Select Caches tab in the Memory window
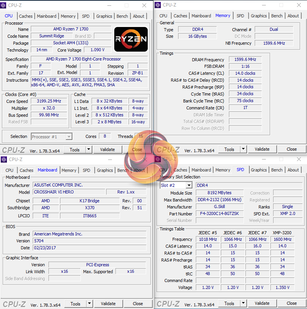The height and width of the screenshot is (309, 307). (x=180, y=16)
